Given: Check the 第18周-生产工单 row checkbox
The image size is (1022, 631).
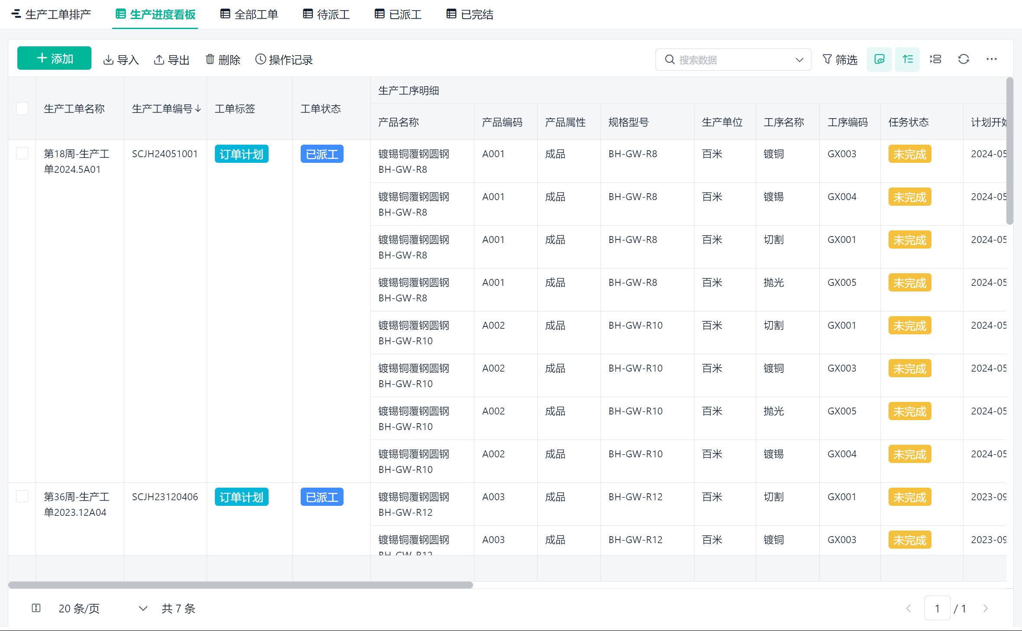Looking at the screenshot, I should coord(22,153).
